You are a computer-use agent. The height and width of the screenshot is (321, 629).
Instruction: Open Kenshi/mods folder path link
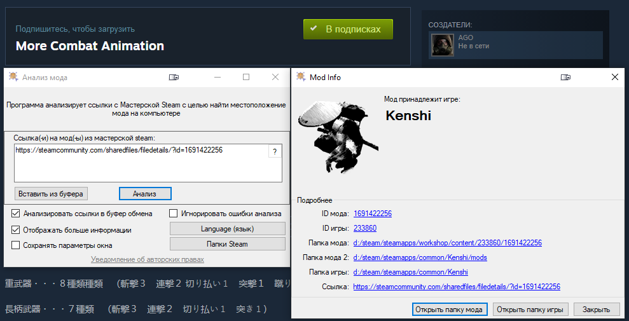coord(420,257)
